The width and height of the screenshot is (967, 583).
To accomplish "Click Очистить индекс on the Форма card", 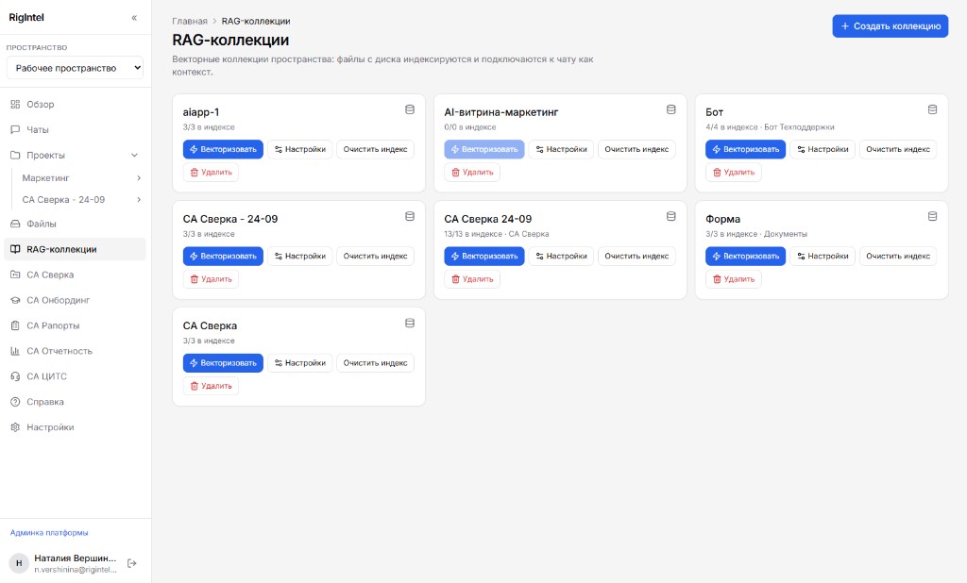I will 898,256.
